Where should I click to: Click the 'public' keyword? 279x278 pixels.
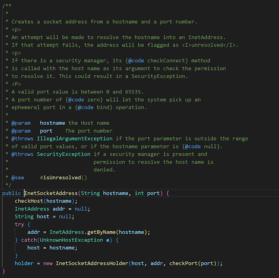point(11,193)
